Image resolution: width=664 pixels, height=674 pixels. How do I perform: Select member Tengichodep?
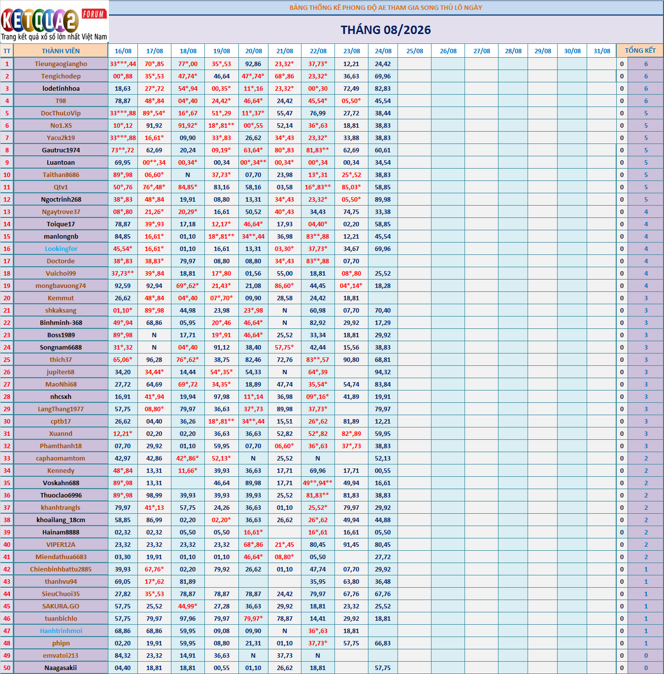coord(61,76)
